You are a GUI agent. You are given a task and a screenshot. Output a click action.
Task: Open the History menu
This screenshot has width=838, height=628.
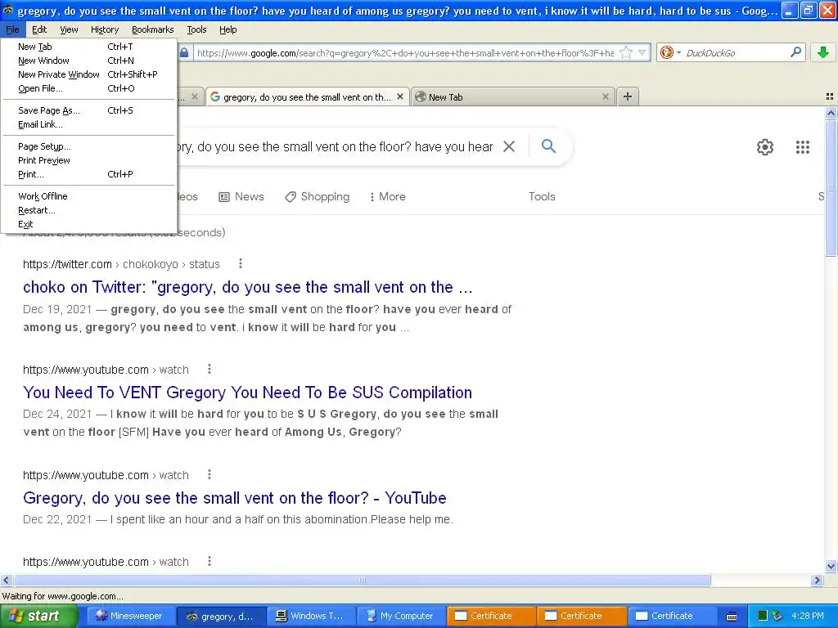tap(105, 29)
